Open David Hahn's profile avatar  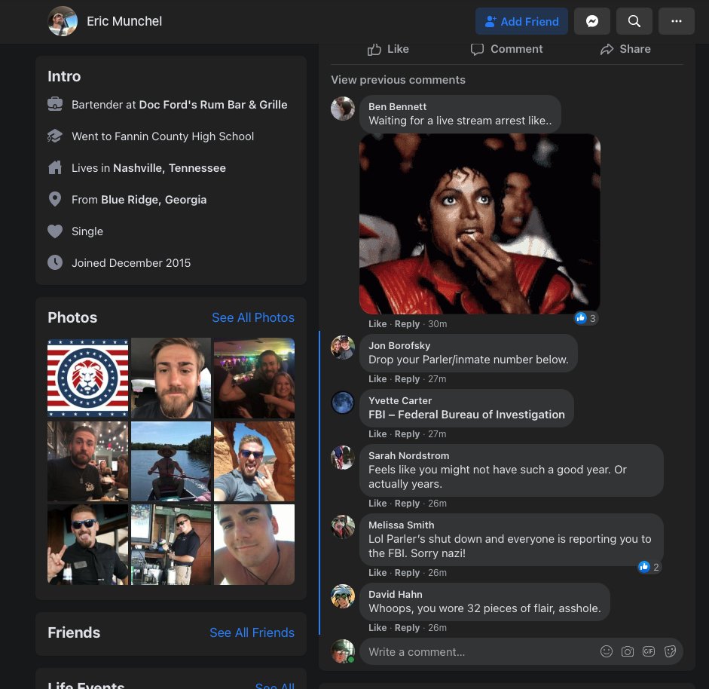coord(343,596)
